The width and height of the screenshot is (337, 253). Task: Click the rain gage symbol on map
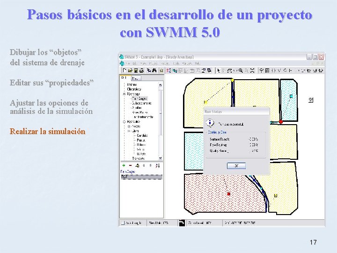click(x=311, y=100)
